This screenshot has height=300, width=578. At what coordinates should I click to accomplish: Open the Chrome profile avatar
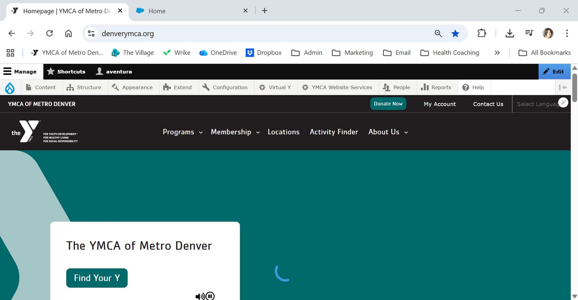tap(548, 33)
